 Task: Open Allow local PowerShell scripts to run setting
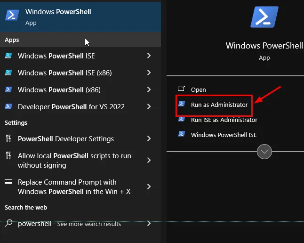(x=74, y=160)
